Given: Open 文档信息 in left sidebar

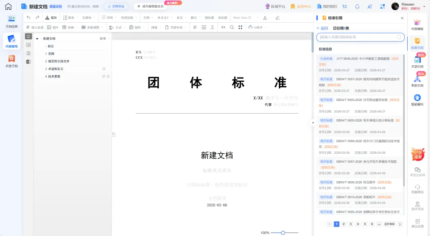Looking at the screenshot, I should [x=12, y=22].
